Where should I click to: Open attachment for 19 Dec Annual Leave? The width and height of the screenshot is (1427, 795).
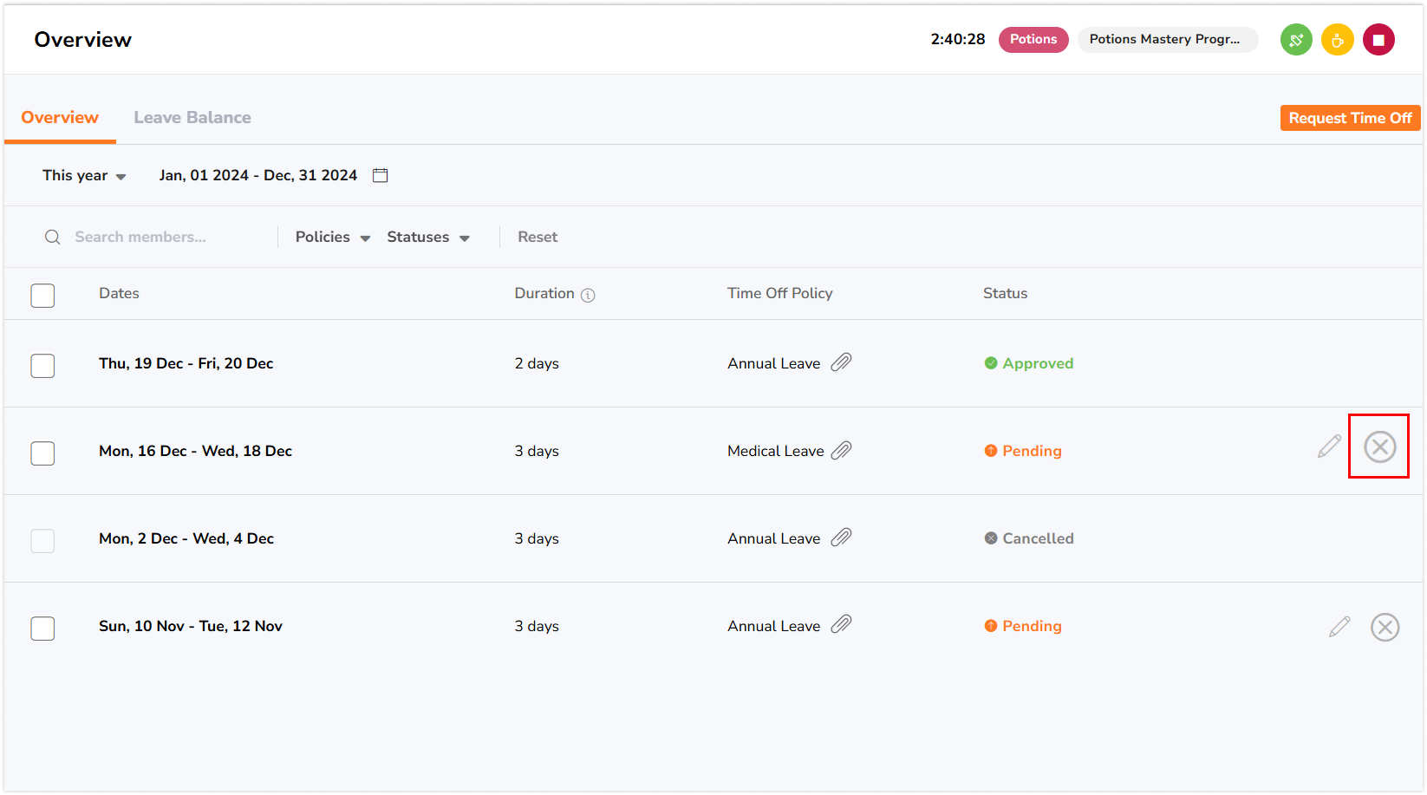point(841,362)
